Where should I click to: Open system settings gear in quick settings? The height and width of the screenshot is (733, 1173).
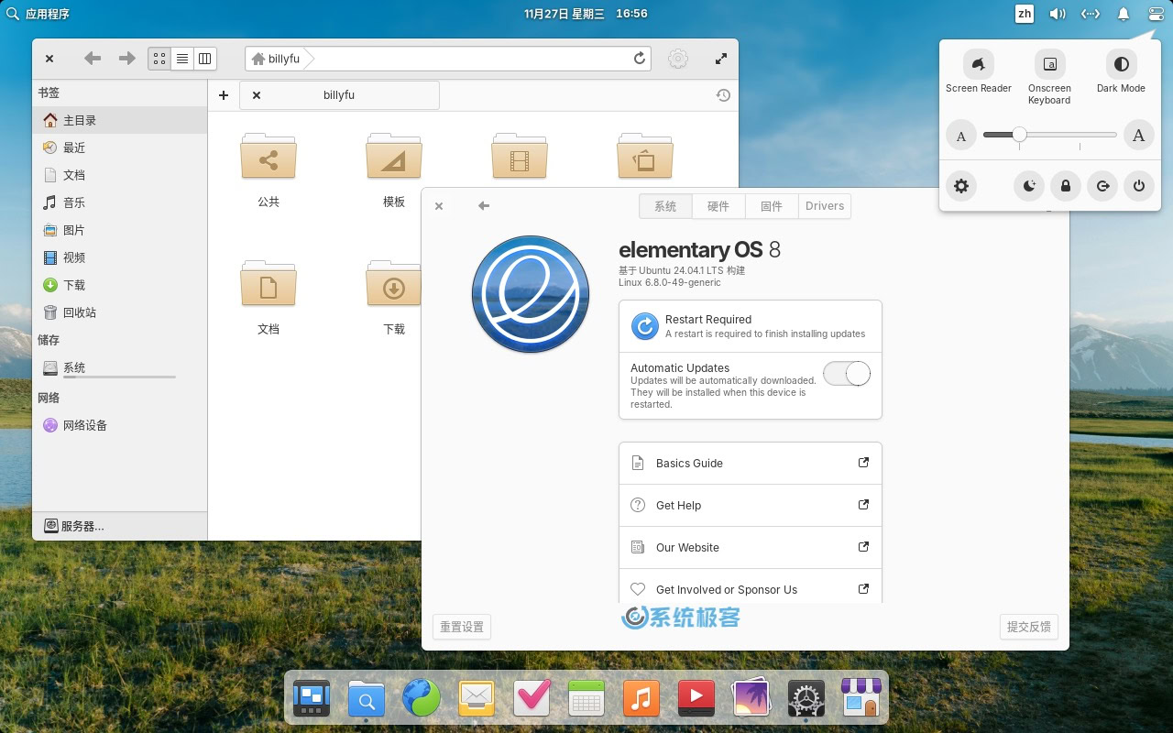961,186
